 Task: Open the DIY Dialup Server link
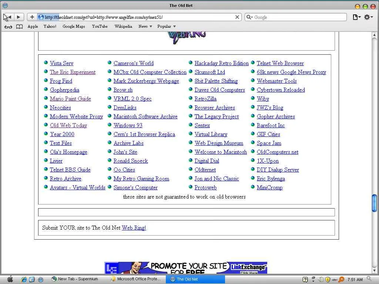(x=278, y=170)
